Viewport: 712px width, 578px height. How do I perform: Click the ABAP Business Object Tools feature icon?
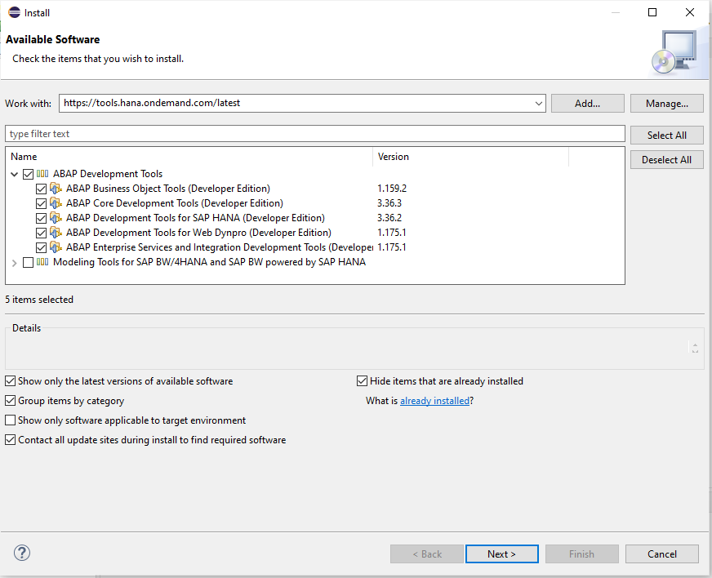pos(56,189)
